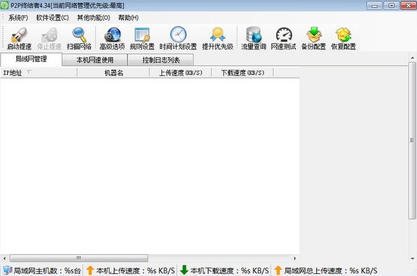Open the 系统(F) menu

[18, 18]
